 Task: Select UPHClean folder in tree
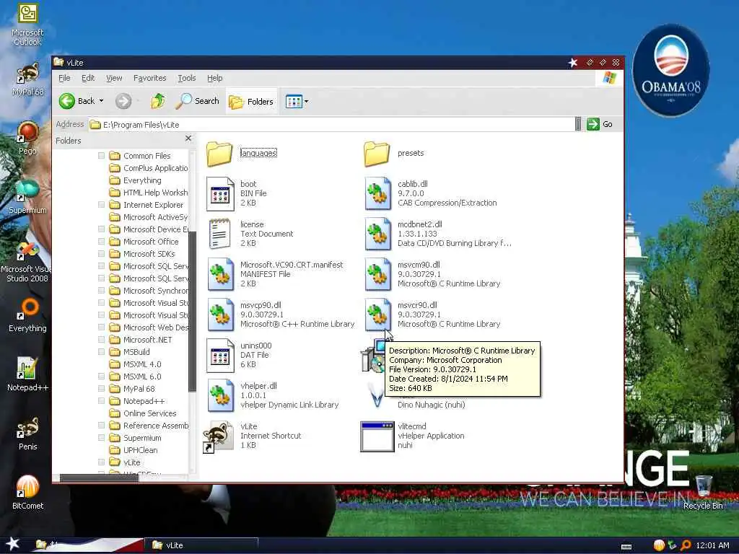pos(140,449)
